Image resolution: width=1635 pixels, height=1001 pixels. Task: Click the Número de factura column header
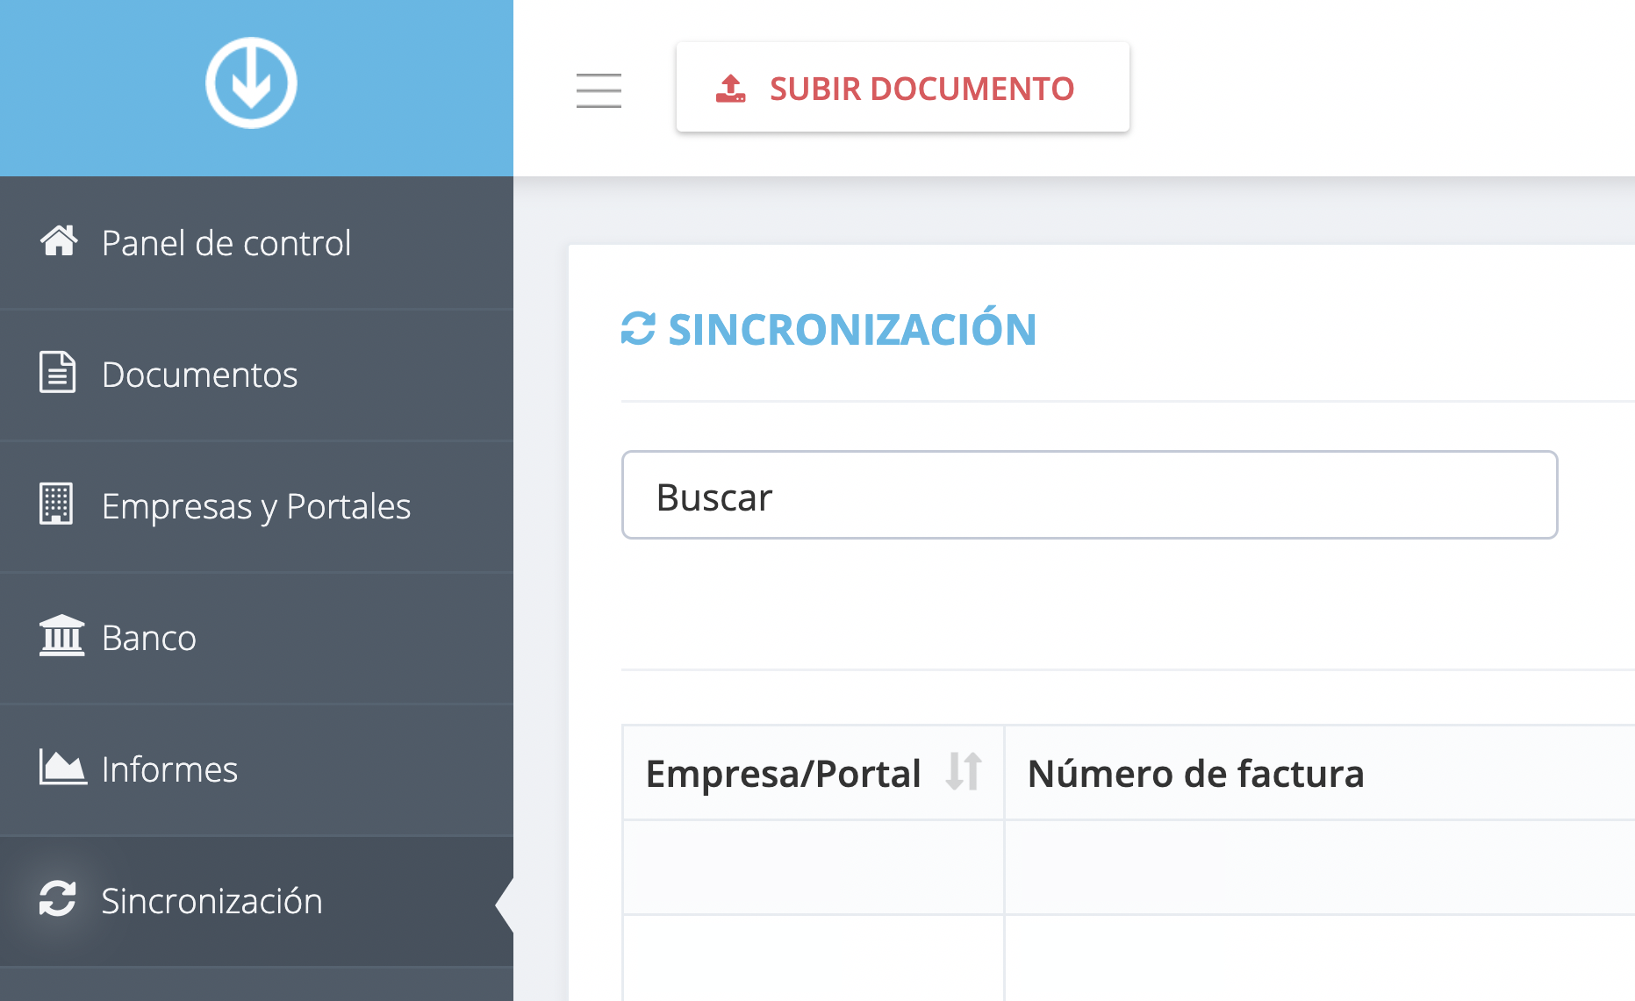(x=1319, y=773)
